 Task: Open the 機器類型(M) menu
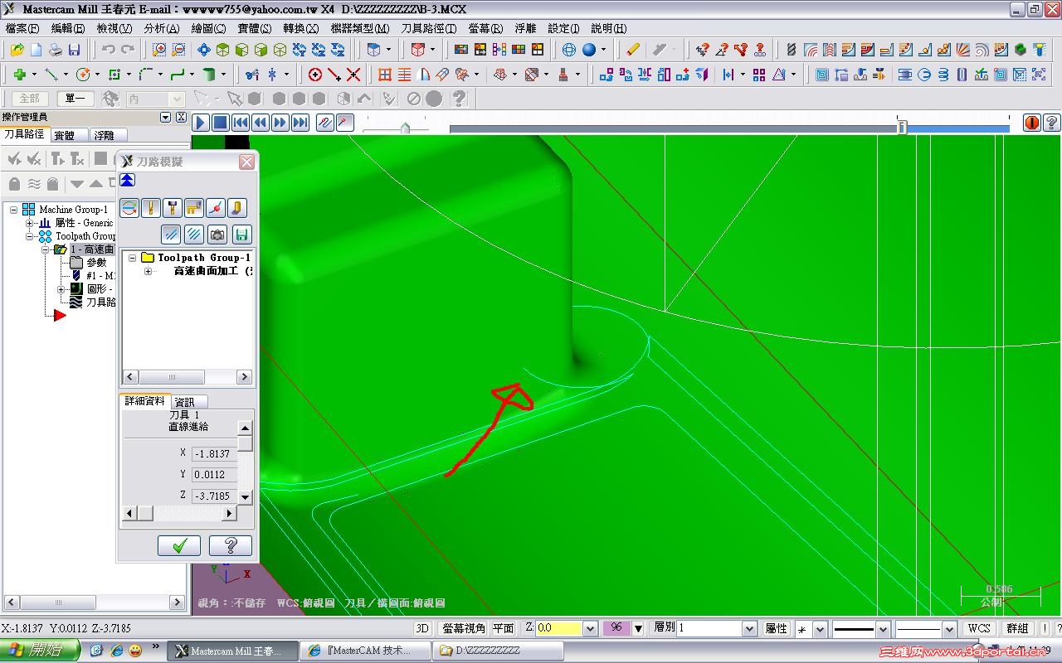[x=360, y=28]
